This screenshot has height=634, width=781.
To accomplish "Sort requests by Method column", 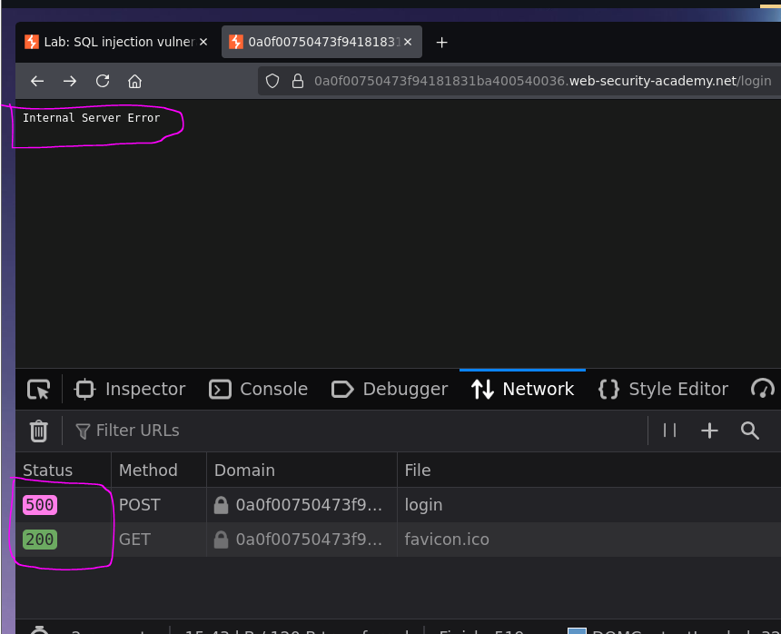I will point(159,471).
